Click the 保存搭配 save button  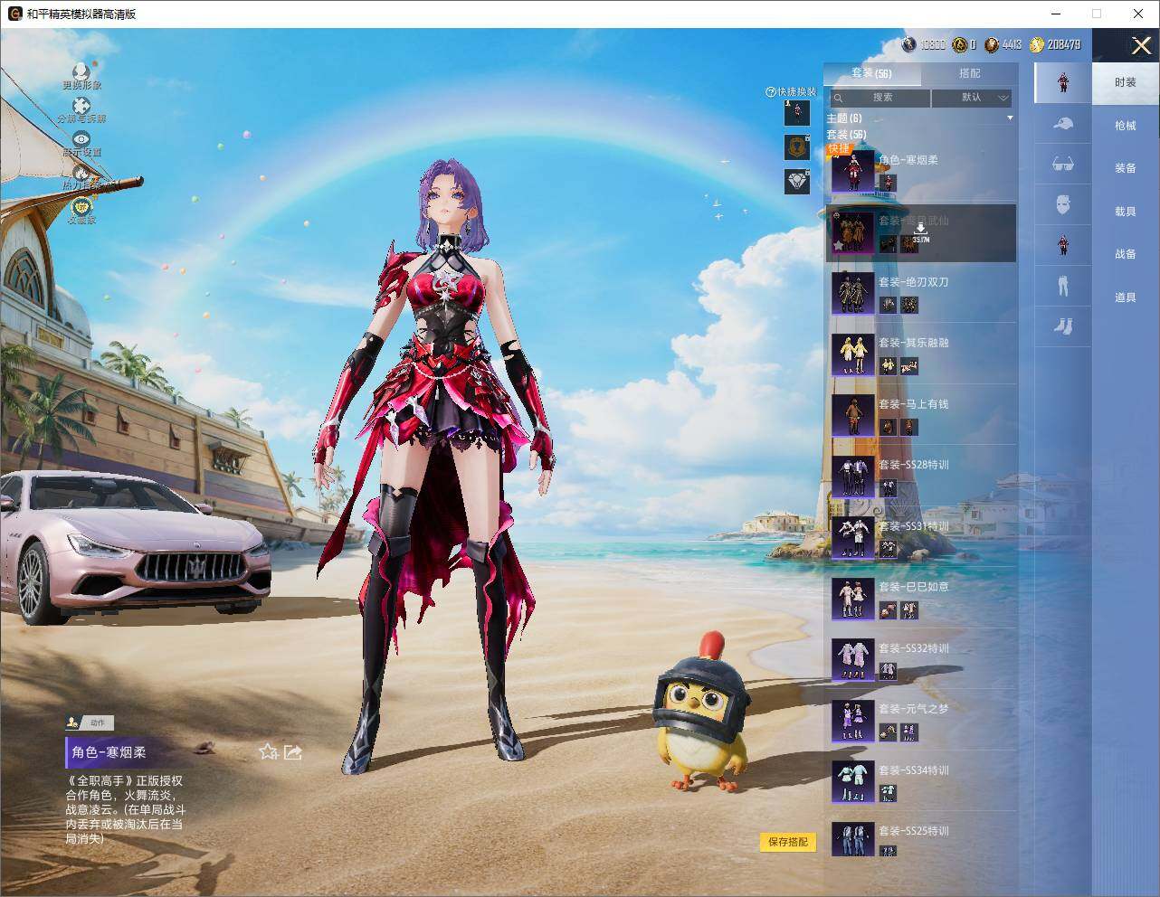pos(787,842)
